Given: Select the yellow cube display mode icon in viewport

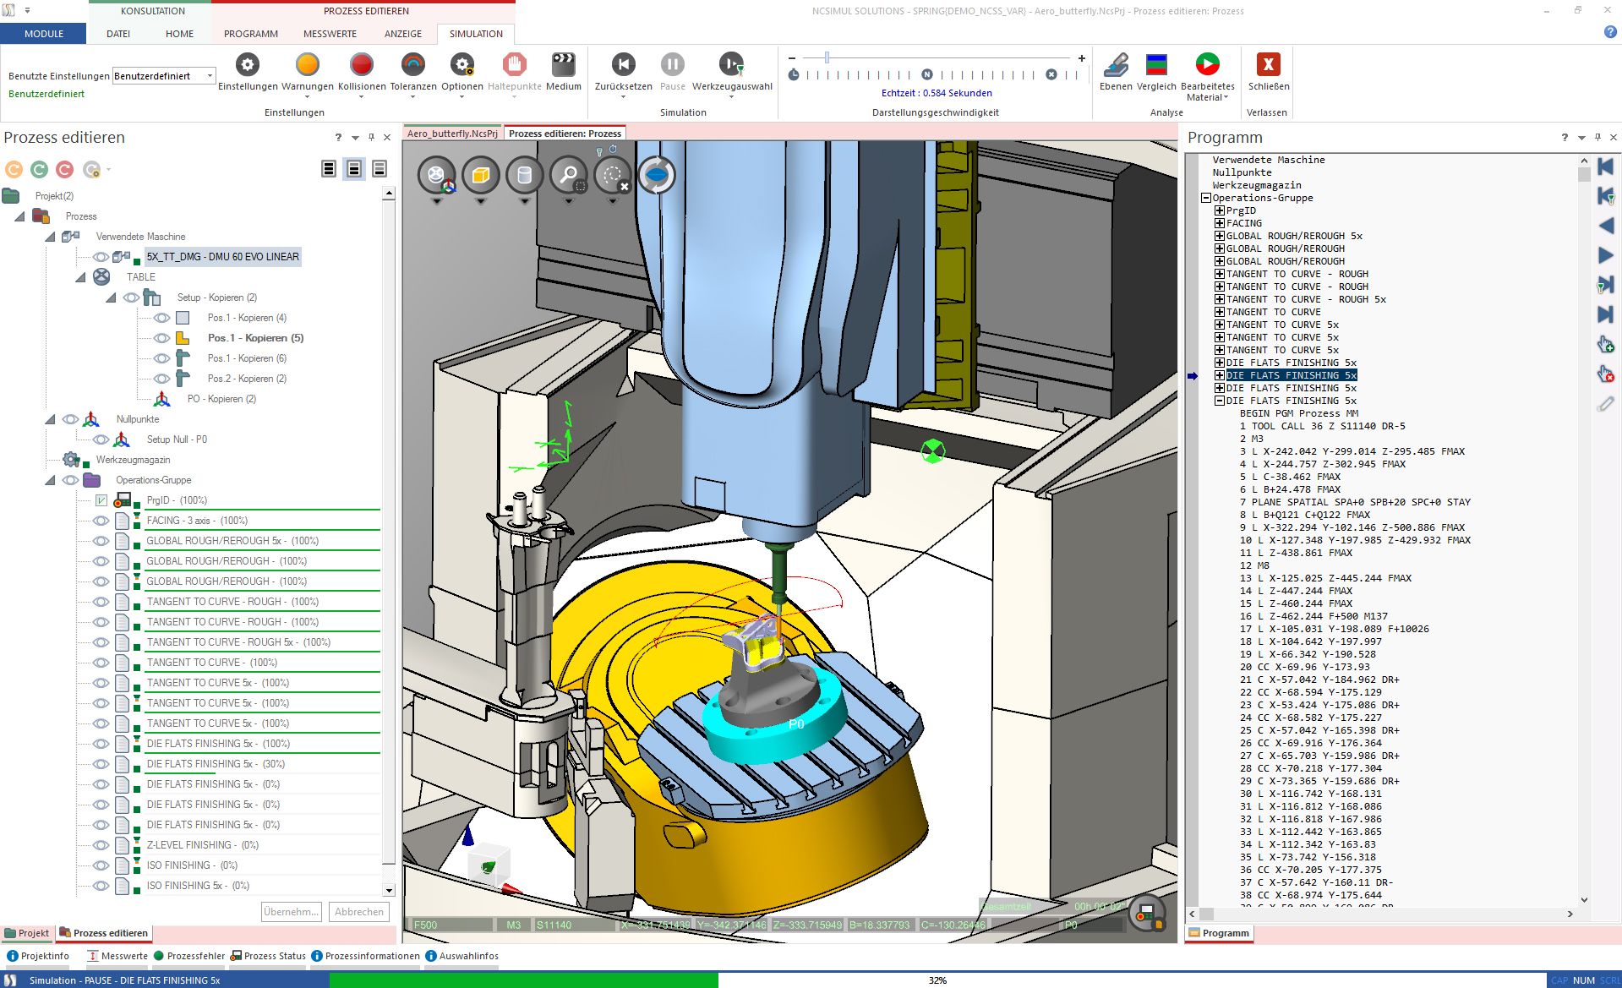Looking at the screenshot, I should coord(480,176).
